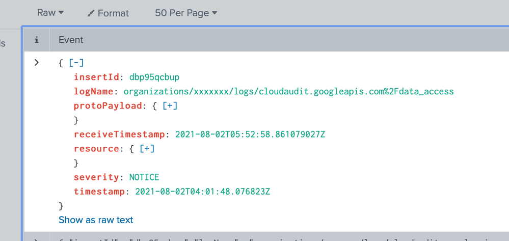The image size is (509, 241).
Task: Open the 50 Per Page dropdown
Action: pyautogui.click(x=186, y=13)
